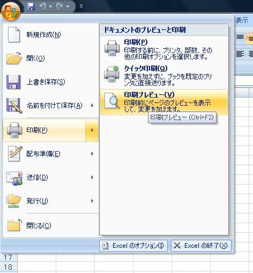Click the Excel のオプション(I) button

click(133, 246)
